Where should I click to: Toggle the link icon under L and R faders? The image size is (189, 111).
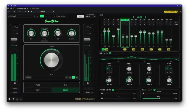coord(107,49)
